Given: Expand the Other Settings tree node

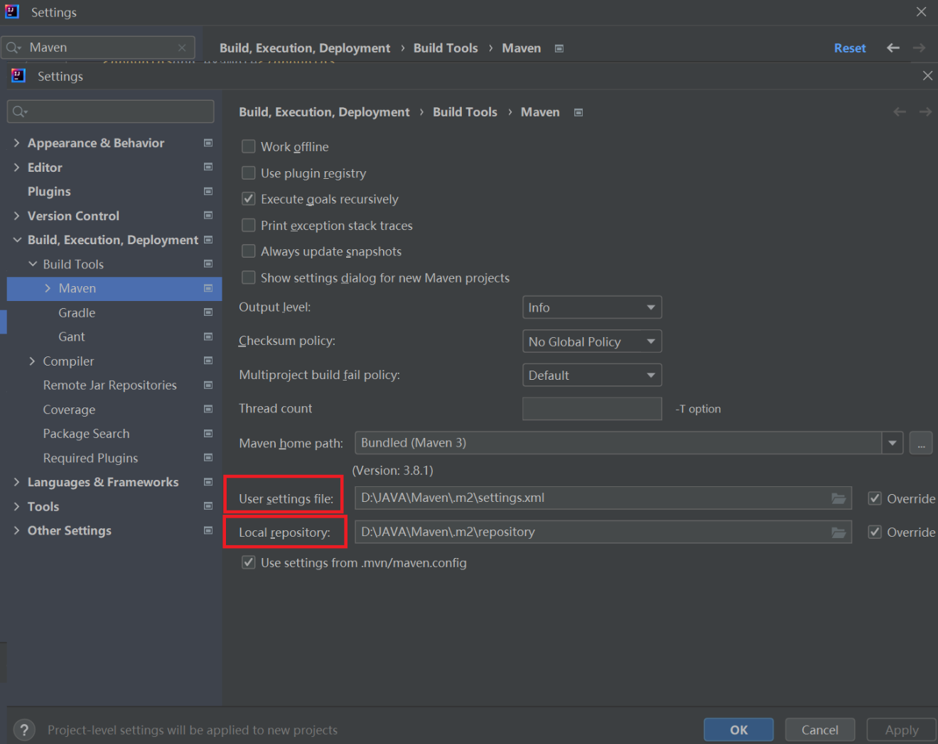Looking at the screenshot, I should (x=16, y=530).
